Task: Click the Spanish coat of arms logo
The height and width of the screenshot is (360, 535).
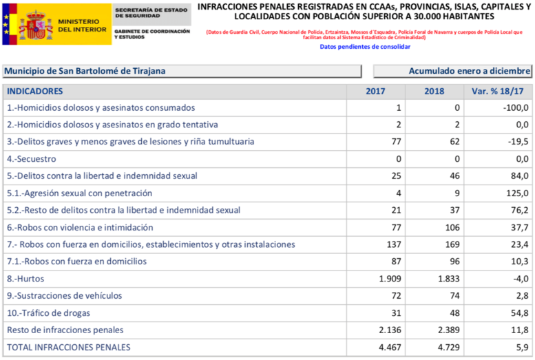Action: coord(36,24)
